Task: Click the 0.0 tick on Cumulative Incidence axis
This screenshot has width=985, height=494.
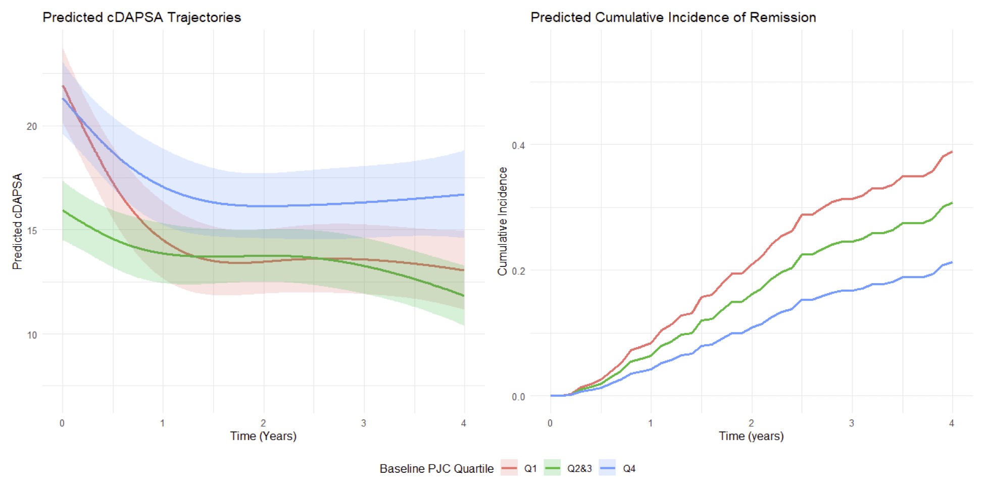Action: pyautogui.click(x=518, y=397)
